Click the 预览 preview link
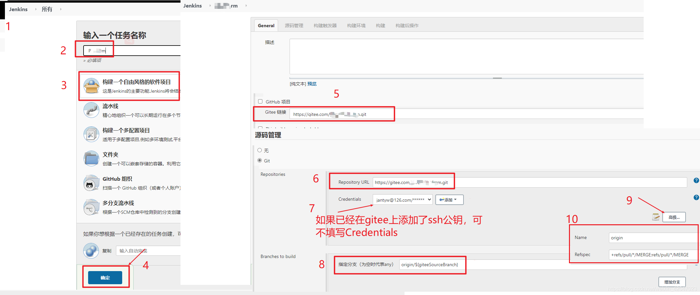The height and width of the screenshot is (295, 700). coord(312,84)
